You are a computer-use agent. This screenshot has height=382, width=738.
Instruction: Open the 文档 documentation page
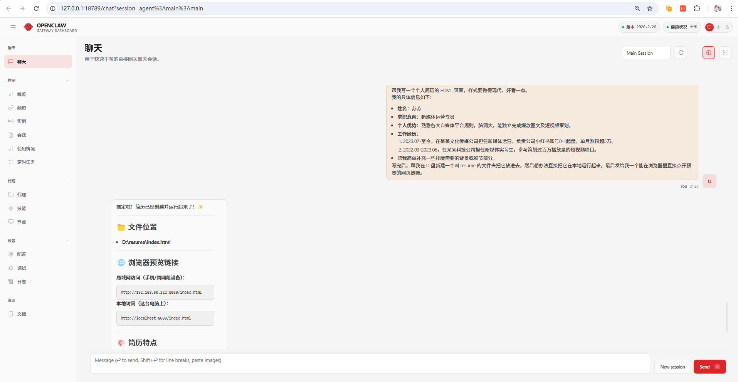22,314
